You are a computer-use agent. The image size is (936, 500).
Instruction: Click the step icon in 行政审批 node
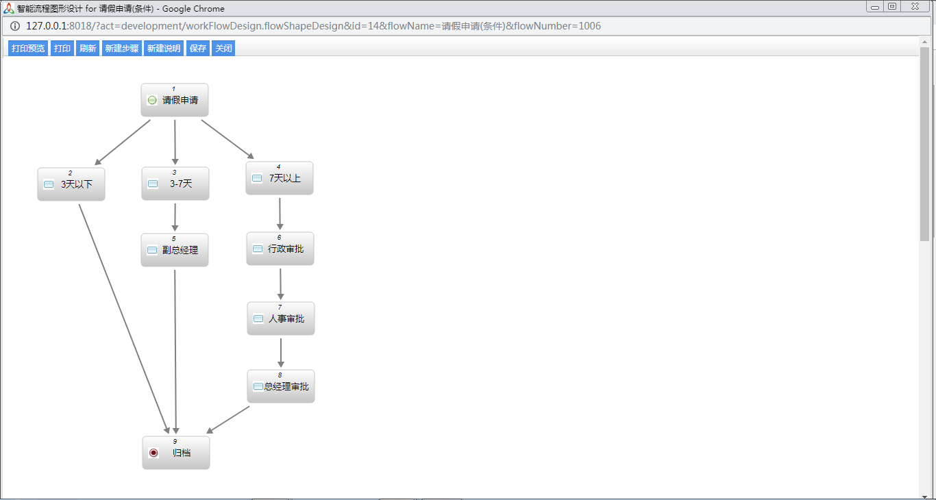click(258, 249)
